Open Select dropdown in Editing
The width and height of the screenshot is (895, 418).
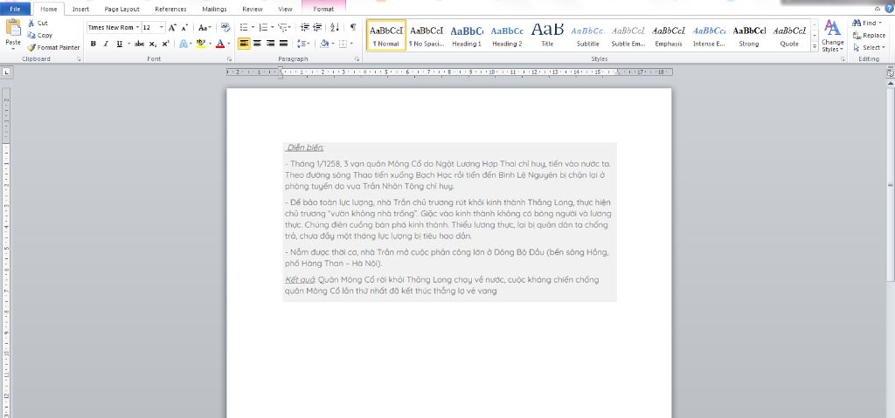tap(870, 48)
